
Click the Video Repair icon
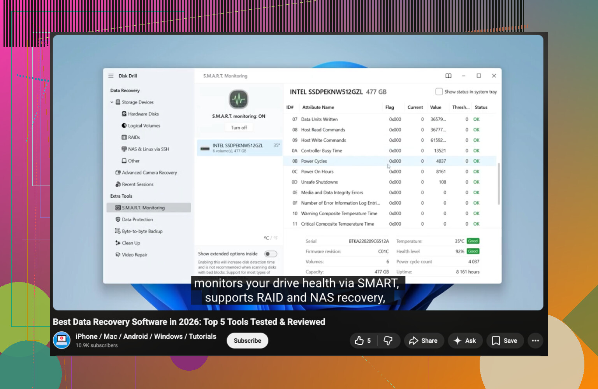click(118, 255)
